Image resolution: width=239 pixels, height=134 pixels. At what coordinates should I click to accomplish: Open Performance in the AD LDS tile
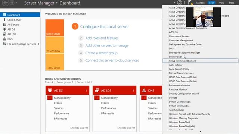click(x=108, y=108)
